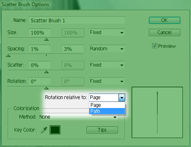Pick key color with the eyedropper icon
Screen dimensions: 191x147
pos(44,130)
